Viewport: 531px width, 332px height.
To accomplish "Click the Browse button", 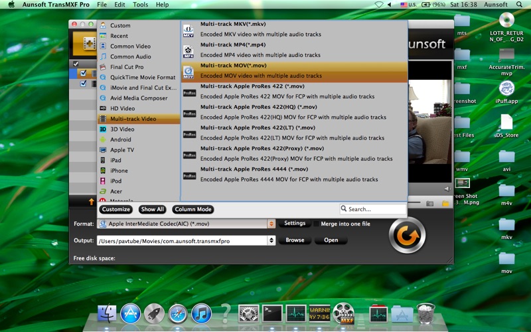I will pos(295,240).
